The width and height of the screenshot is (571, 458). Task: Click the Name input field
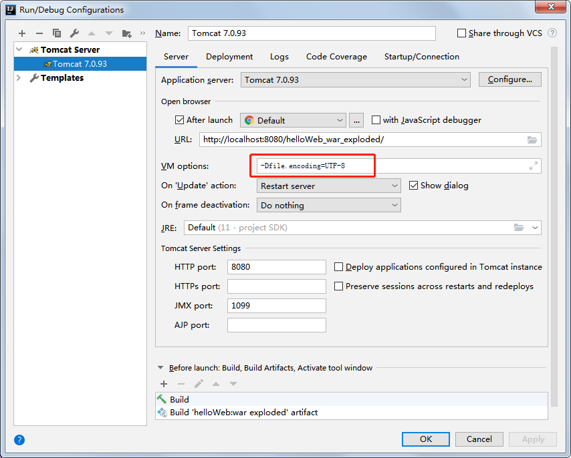point(312,33)
